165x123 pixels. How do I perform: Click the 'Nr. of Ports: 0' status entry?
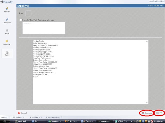[x=19, y=117]
